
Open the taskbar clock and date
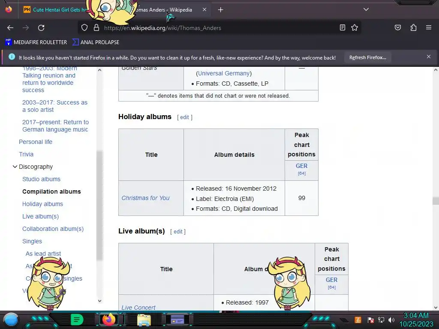pos(416,320)
